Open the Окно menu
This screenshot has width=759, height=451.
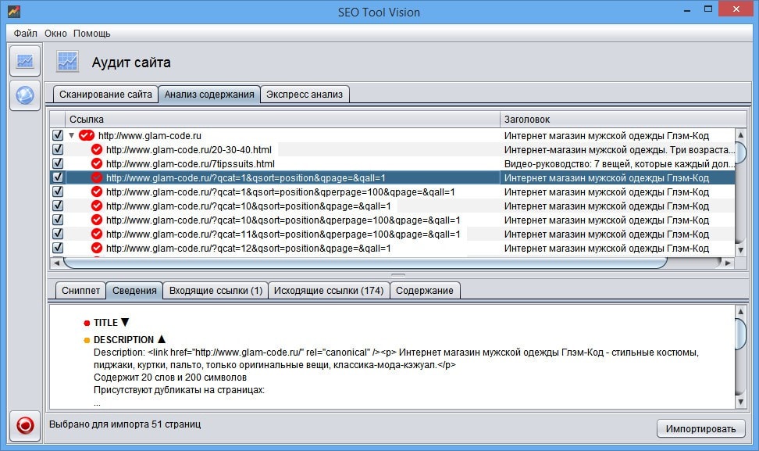55,34
